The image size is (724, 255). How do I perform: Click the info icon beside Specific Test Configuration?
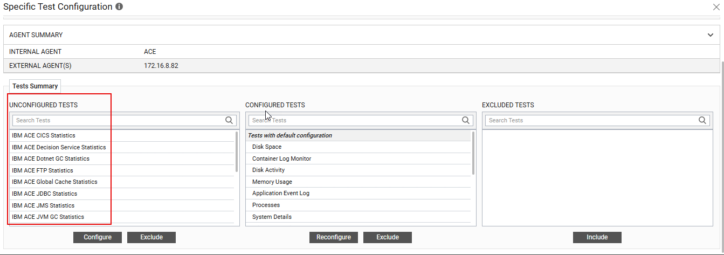click(119, 7)
